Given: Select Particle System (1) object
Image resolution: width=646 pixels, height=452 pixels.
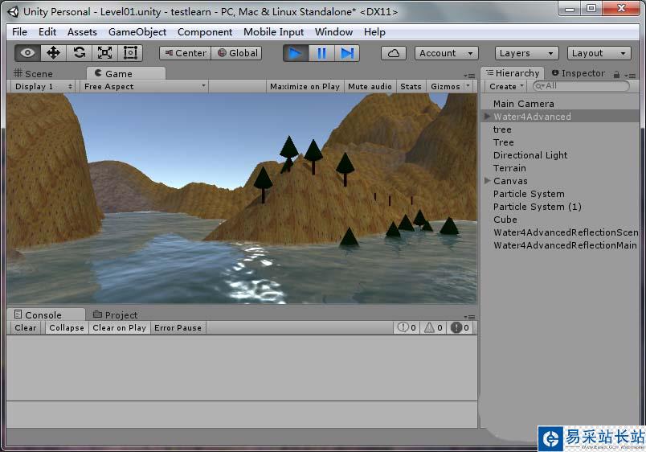Looking at the screenshot, I should [538, 207].
